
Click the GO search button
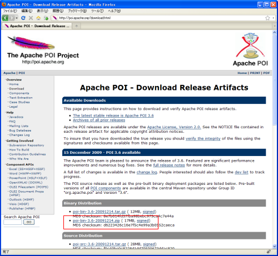click(x=29, y=222)
